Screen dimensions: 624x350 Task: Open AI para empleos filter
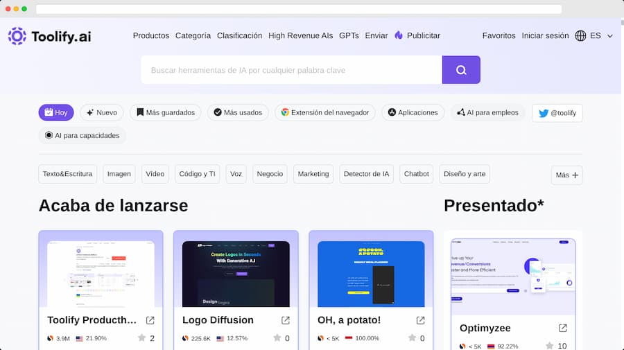click(487, 112)
